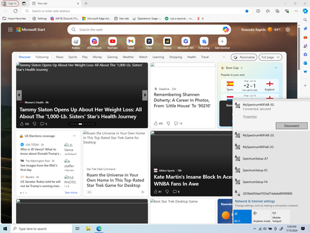
Task: Add a sidebar app with plus icon
Action: tap(305, 85)
